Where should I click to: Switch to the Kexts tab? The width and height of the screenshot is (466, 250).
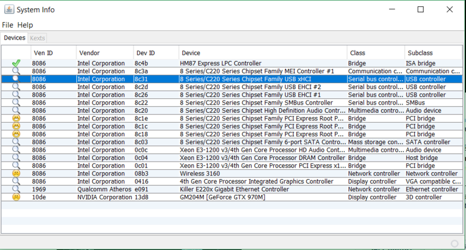click(x=37, y=38)
